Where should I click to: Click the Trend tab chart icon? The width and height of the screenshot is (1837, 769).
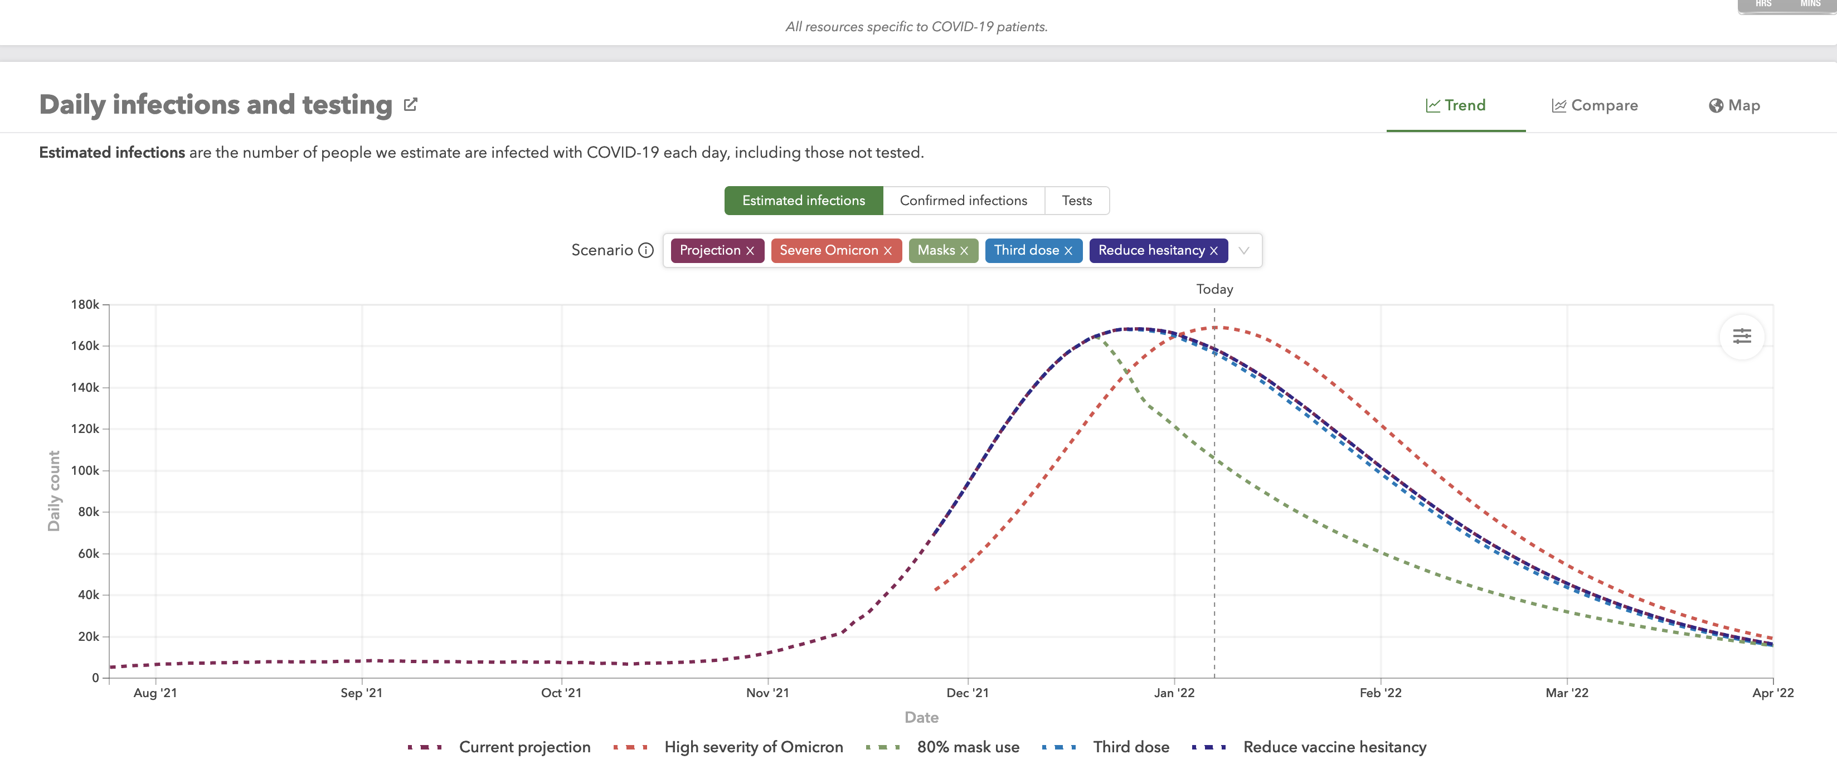tap(1433, 105)
